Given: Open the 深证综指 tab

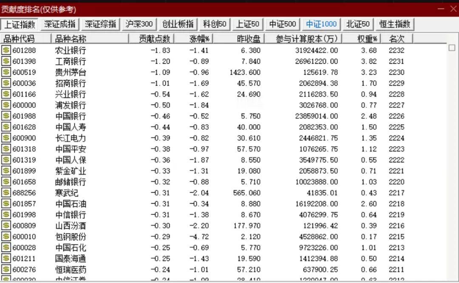Looking at the screenshot, I should click(x=100, y=24).
